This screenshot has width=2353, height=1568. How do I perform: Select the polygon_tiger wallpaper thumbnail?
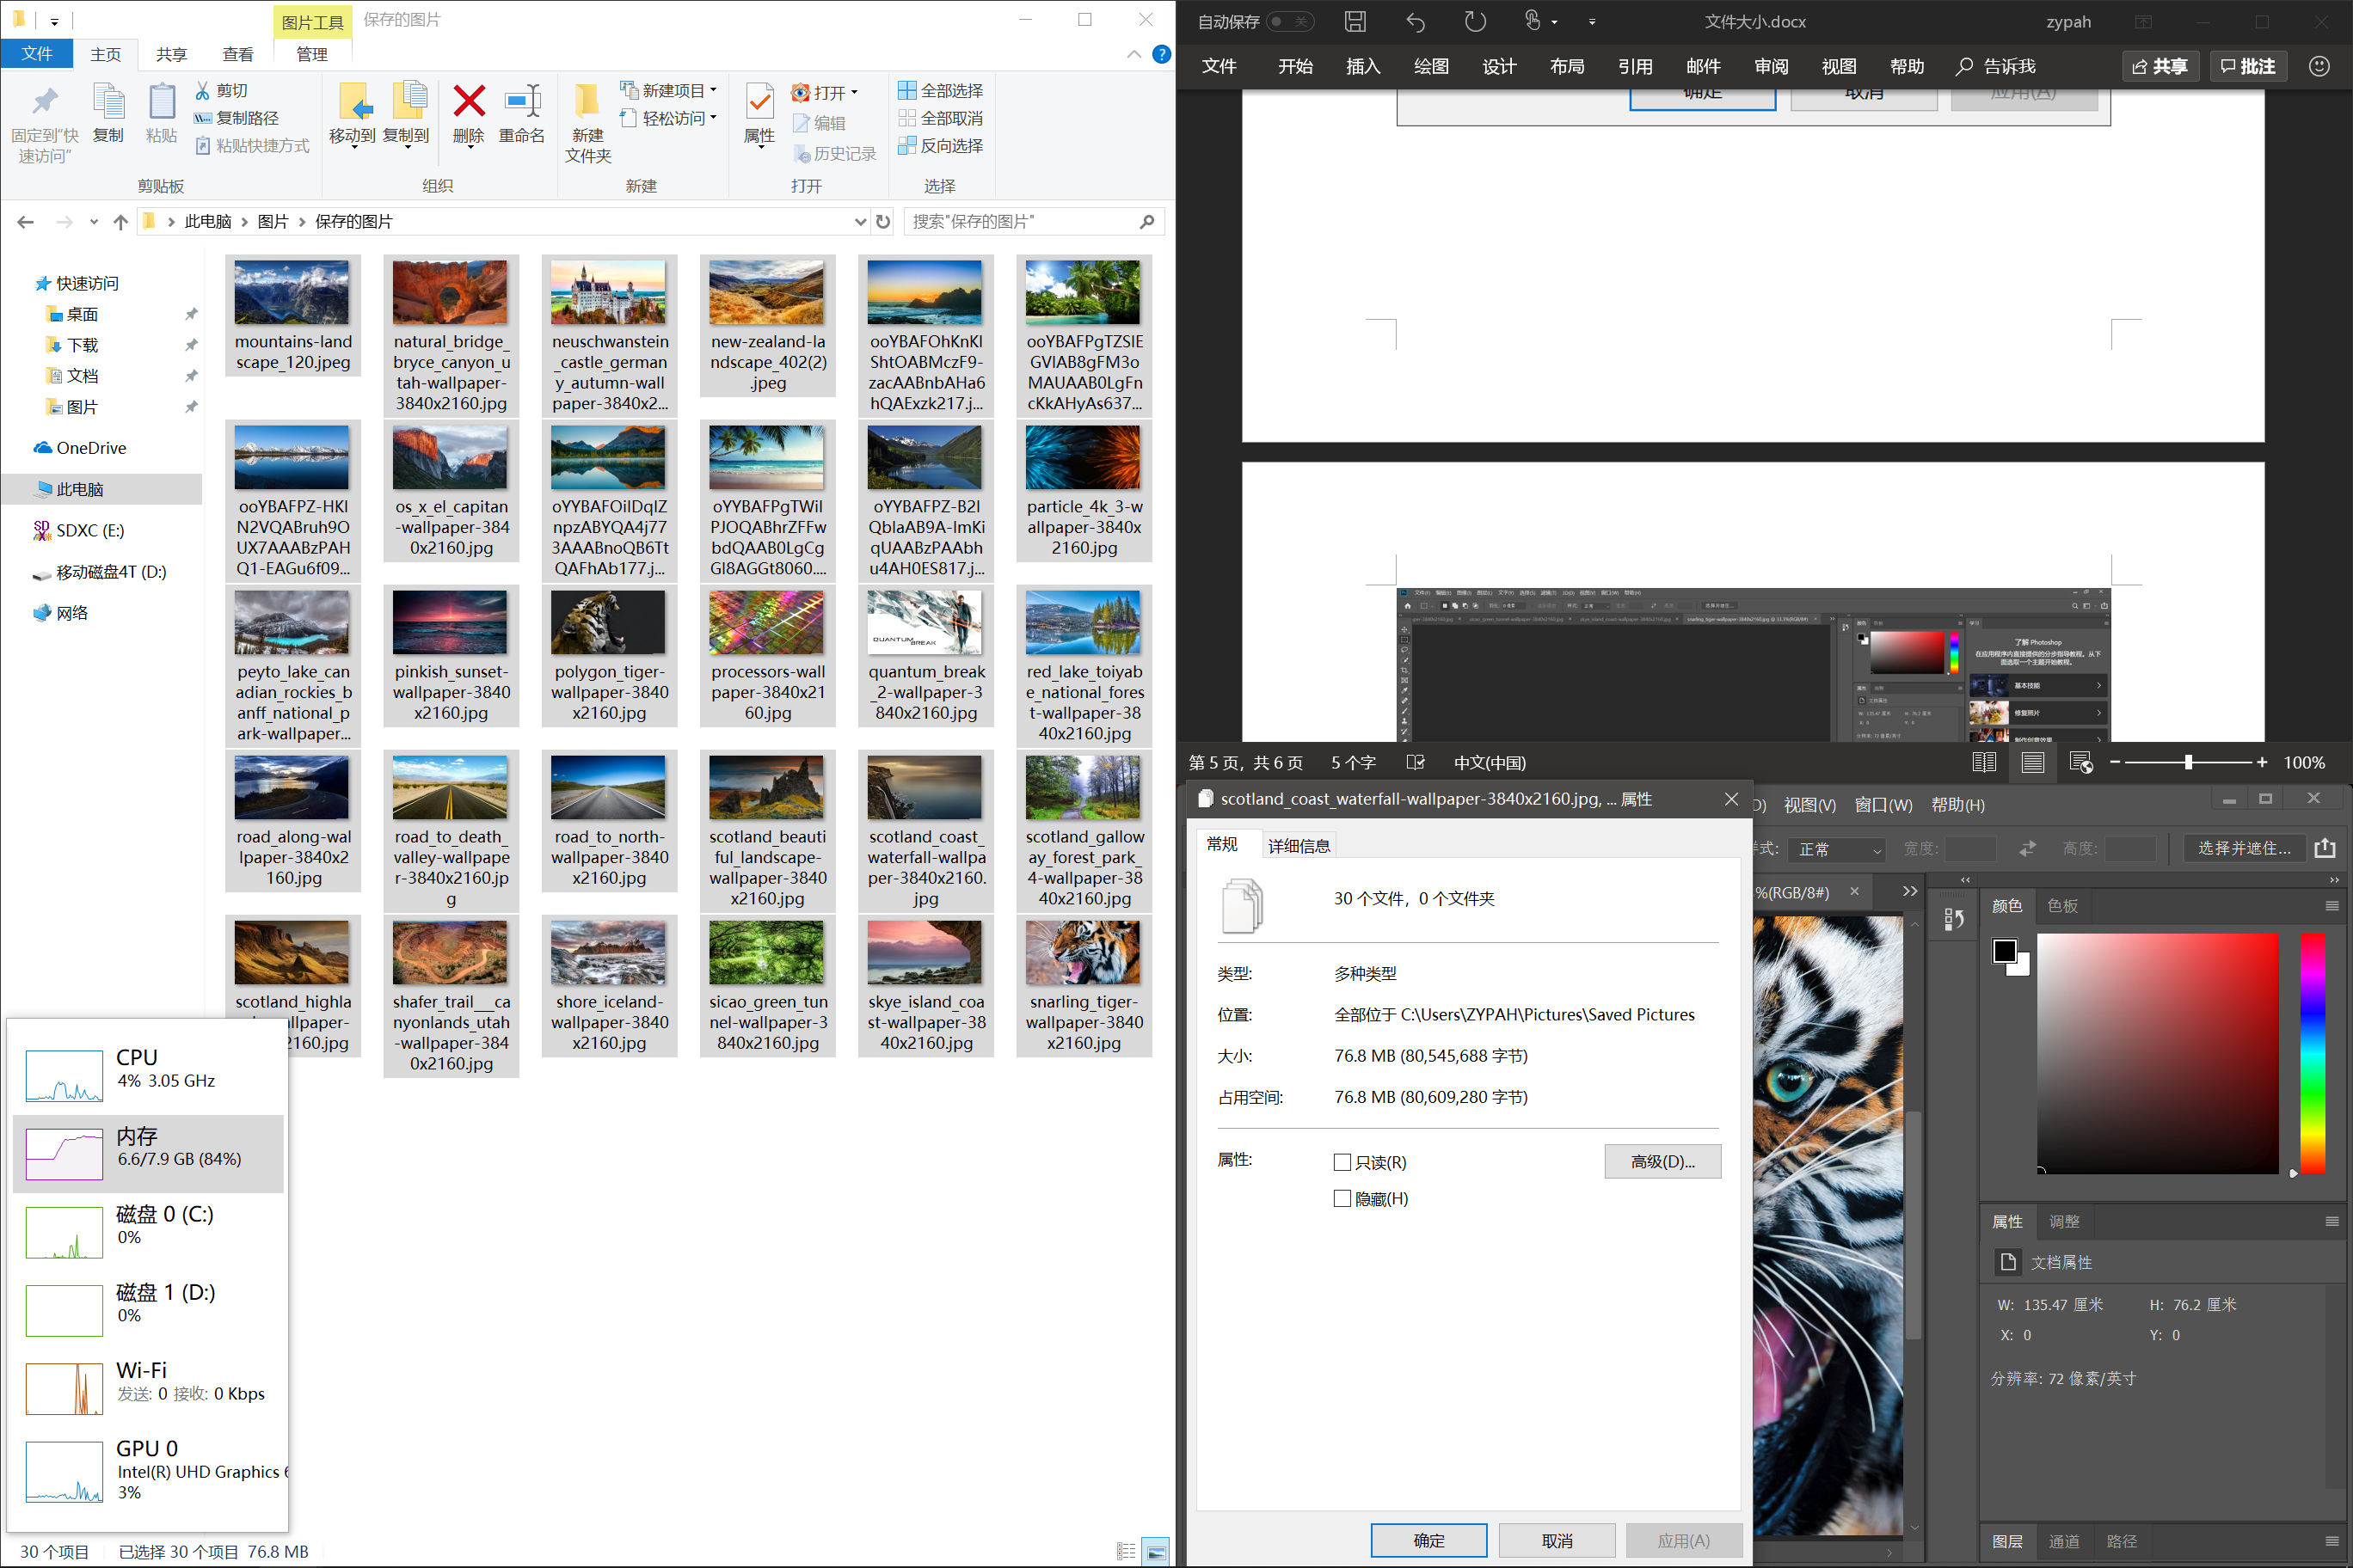coord(608,623)
